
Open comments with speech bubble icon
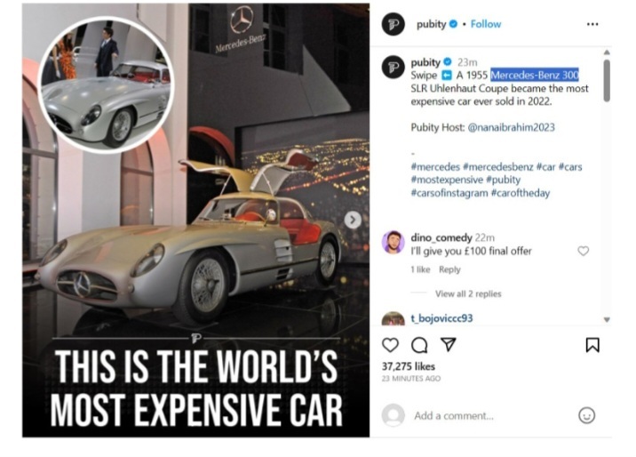(419, 345)
